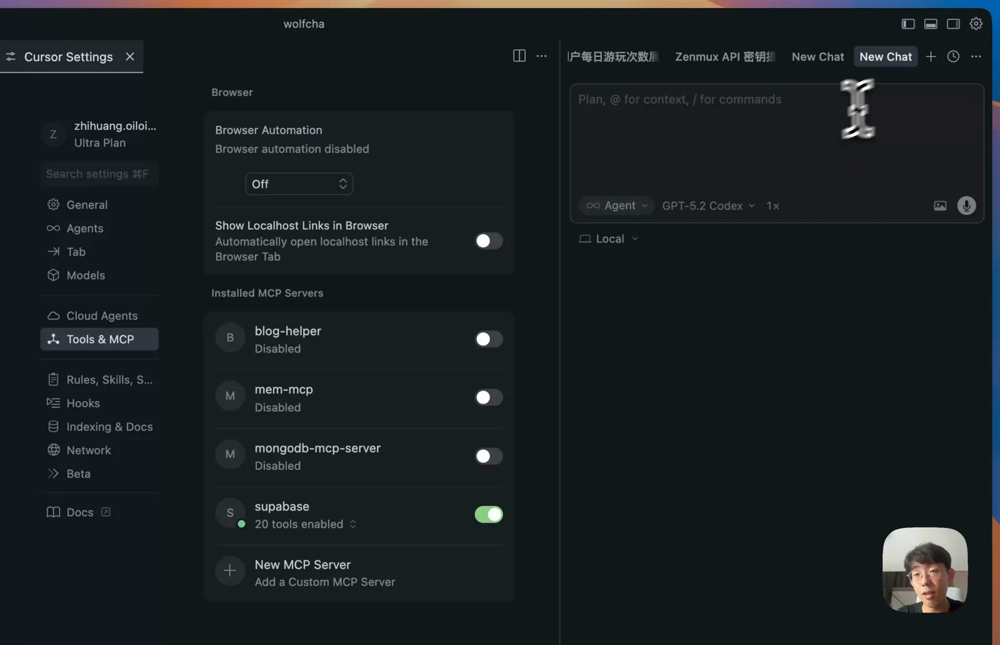Open settings via the gear icon

pos(976,24)
